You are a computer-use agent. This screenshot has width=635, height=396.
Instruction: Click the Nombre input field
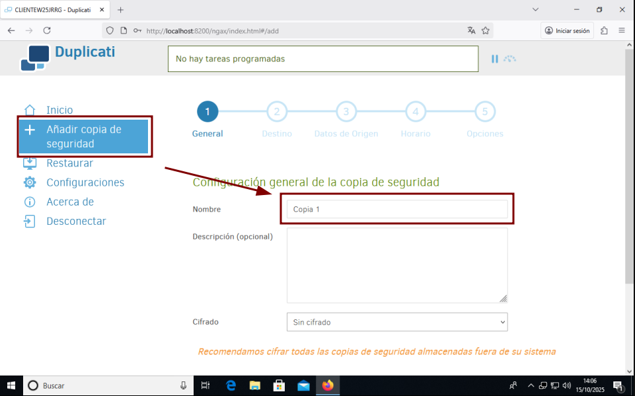coord(397,209)
